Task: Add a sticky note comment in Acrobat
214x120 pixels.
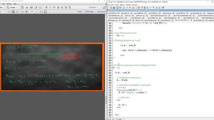Action: tap(50, 7)
